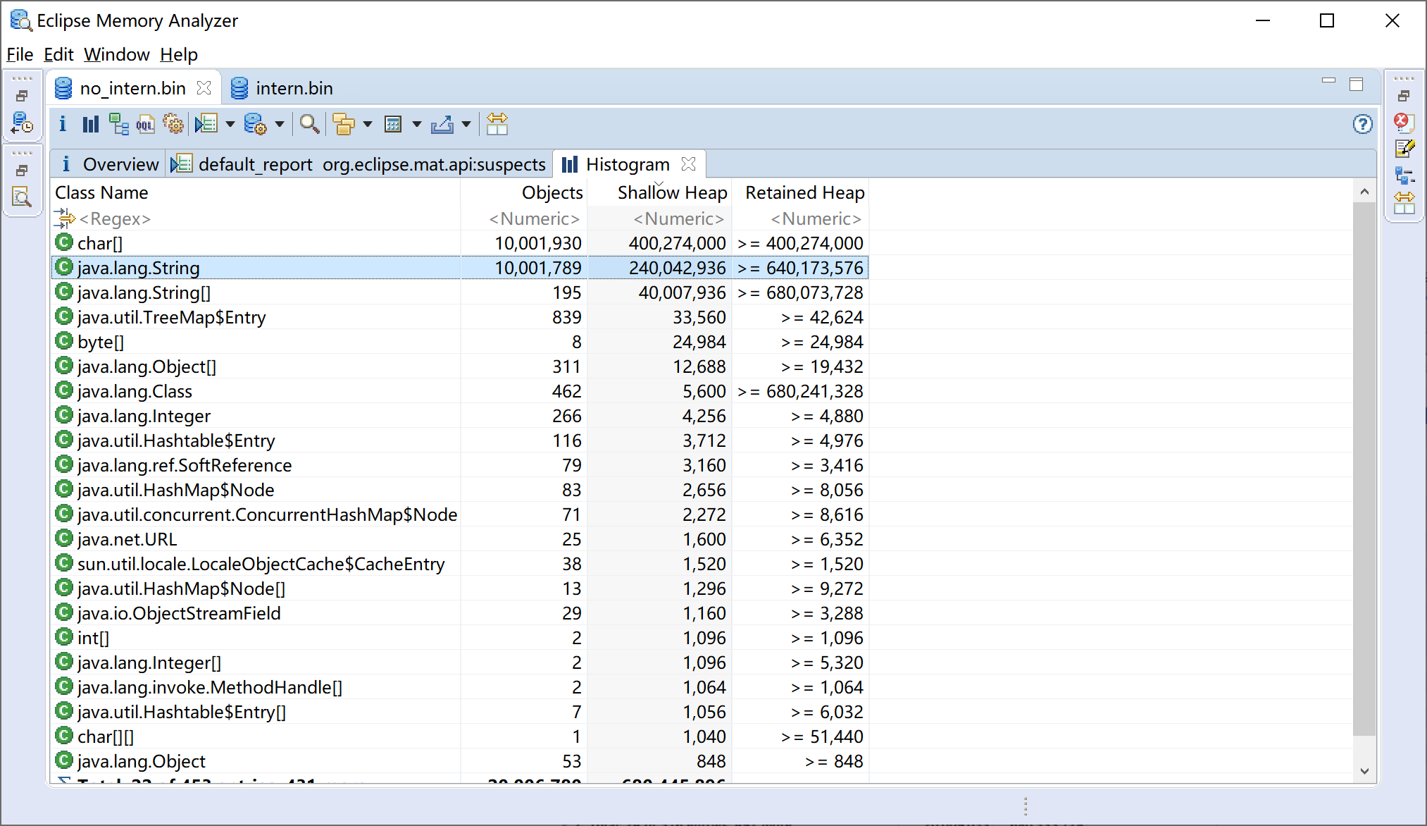1427x826 pixels.
Task: Switch to the intern.bin editor tab
Action: [282, 88]
